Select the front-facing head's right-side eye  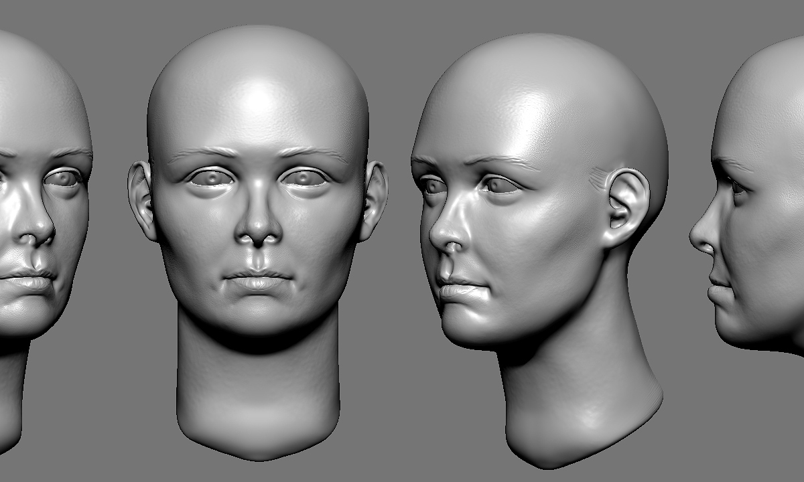tap(304, 178)
